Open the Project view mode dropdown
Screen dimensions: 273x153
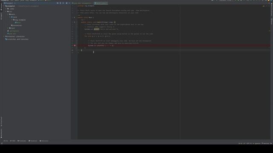(x=10, y=3)
